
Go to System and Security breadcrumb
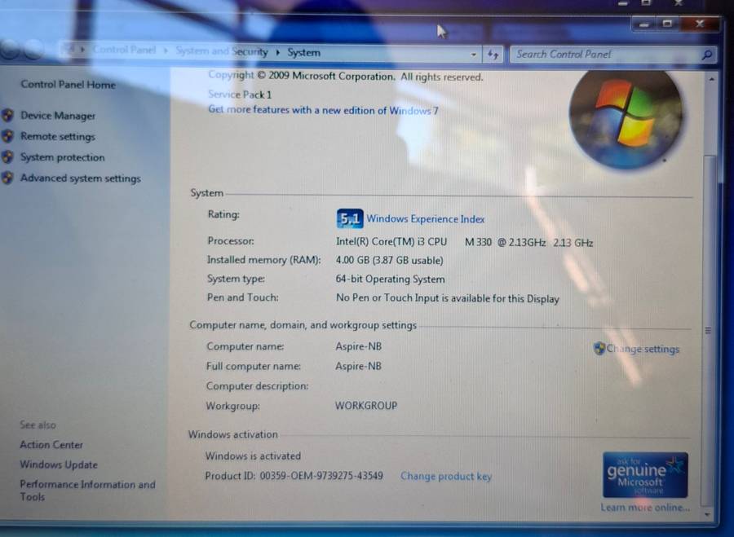click(221, 51)
